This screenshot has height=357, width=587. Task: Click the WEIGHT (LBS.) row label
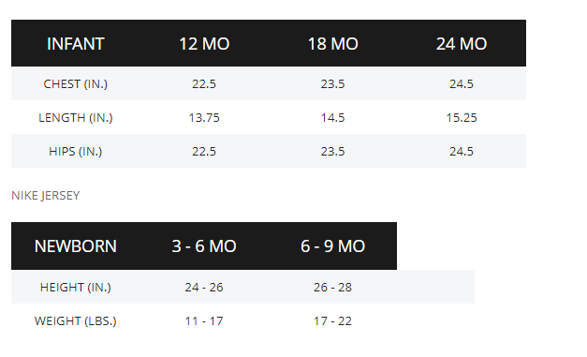pyautogui.click(x=75, y=321)
